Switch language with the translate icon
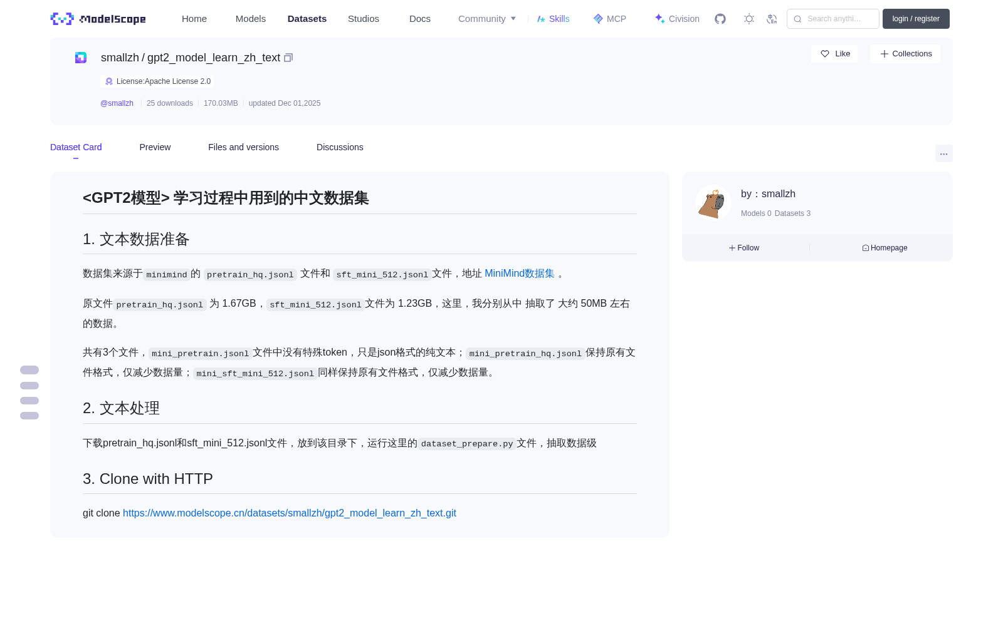Screen dimensions: 1003x626 tap(772, 19)
